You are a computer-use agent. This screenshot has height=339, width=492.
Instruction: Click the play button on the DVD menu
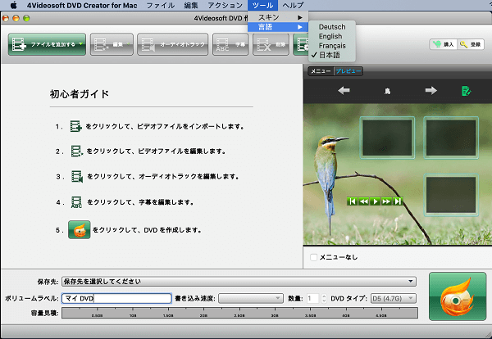click(x=376, y=201)
